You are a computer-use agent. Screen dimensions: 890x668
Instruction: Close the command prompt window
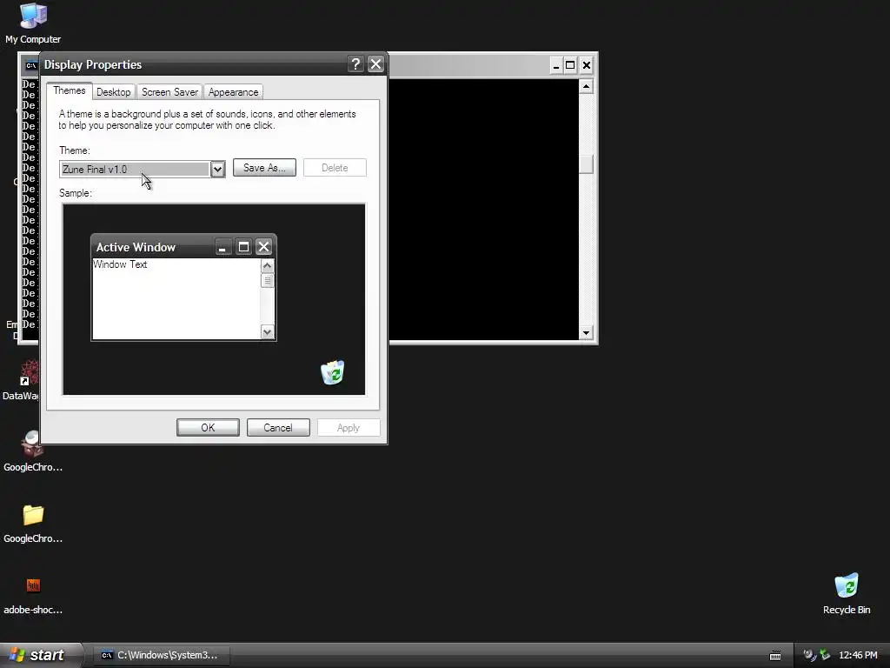pyautogui.click(x=587, y=65)
